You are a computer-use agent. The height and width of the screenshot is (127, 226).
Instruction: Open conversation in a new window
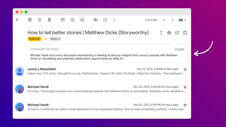pos(177,32)
